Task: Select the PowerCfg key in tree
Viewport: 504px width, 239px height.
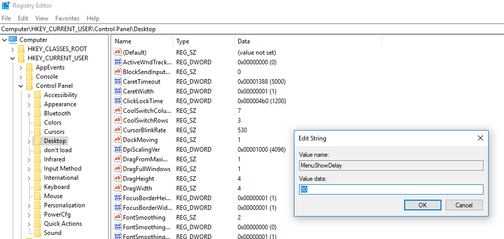Action: [57, 214]
